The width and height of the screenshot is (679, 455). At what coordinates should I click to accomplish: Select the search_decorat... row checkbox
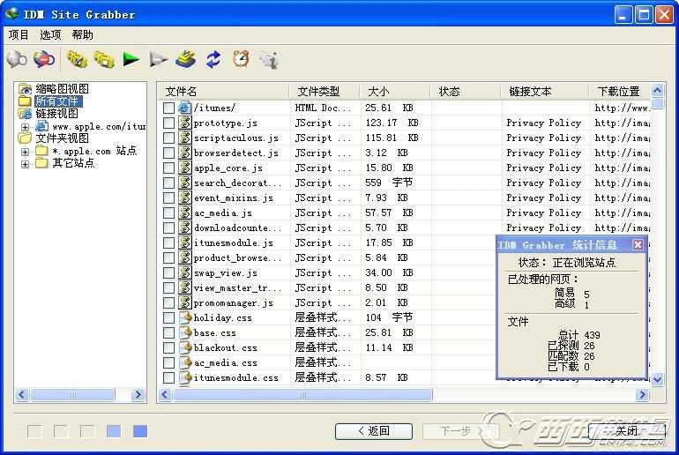point(169,183)
